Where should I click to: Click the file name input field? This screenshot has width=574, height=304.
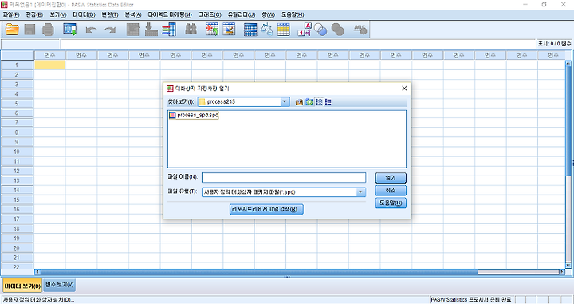(x=284, y=178)
